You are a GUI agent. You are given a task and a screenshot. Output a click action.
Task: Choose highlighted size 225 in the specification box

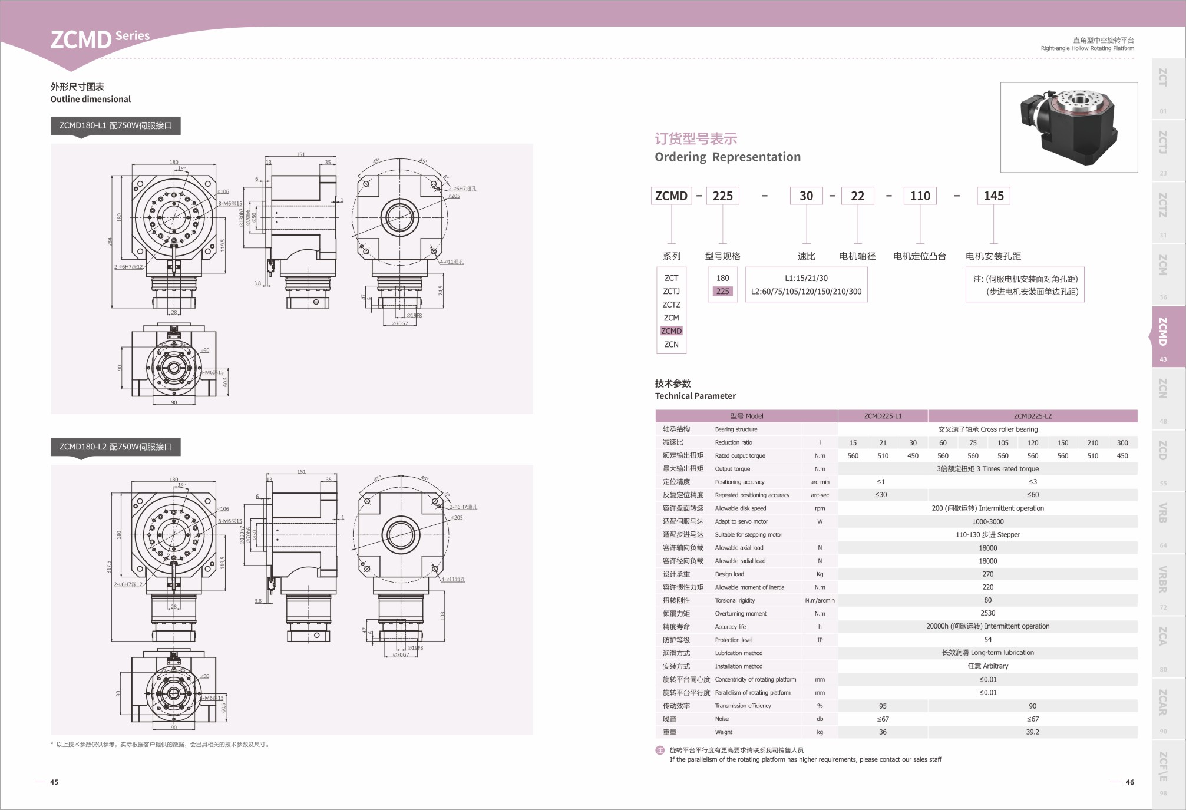click(722, 291)
